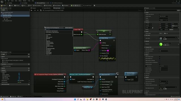Viewport: 181px width, 101px height.
Task: Open Details panel grid view options
Action: point(178,10)
